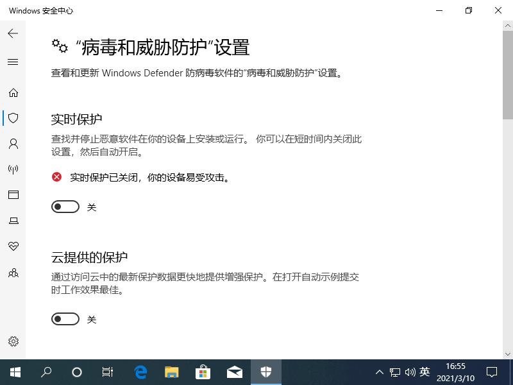Open Device security laptop icon
513x385 pixels.
point(13,221)
